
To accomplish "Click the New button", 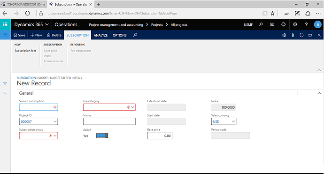I will (36, 35).
